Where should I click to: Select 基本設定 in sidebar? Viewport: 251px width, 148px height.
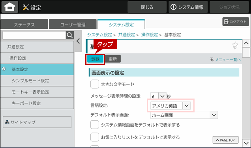(37, 69)
